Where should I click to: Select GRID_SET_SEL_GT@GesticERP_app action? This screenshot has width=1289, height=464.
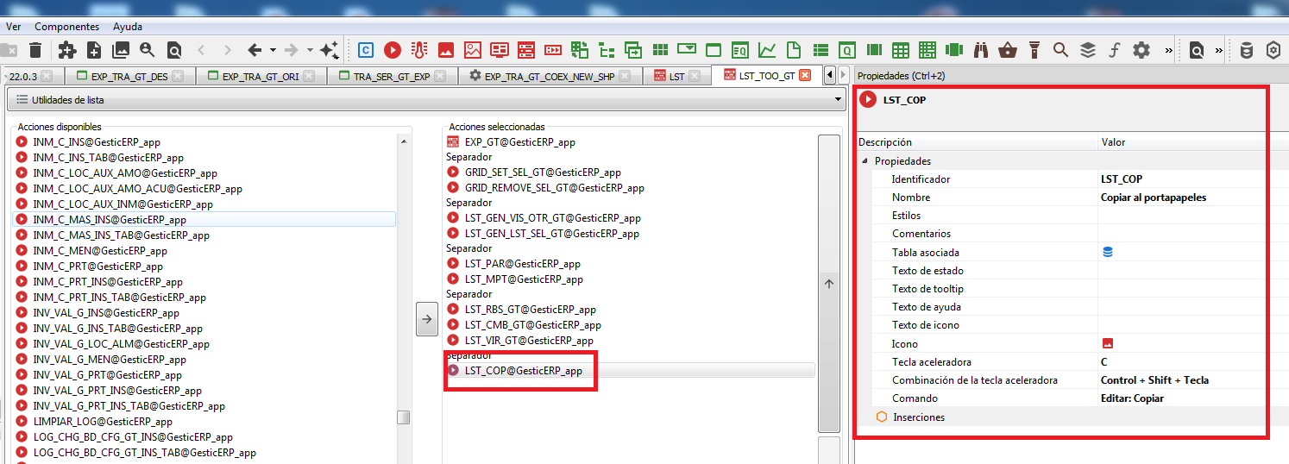click(x=543, y=172)
